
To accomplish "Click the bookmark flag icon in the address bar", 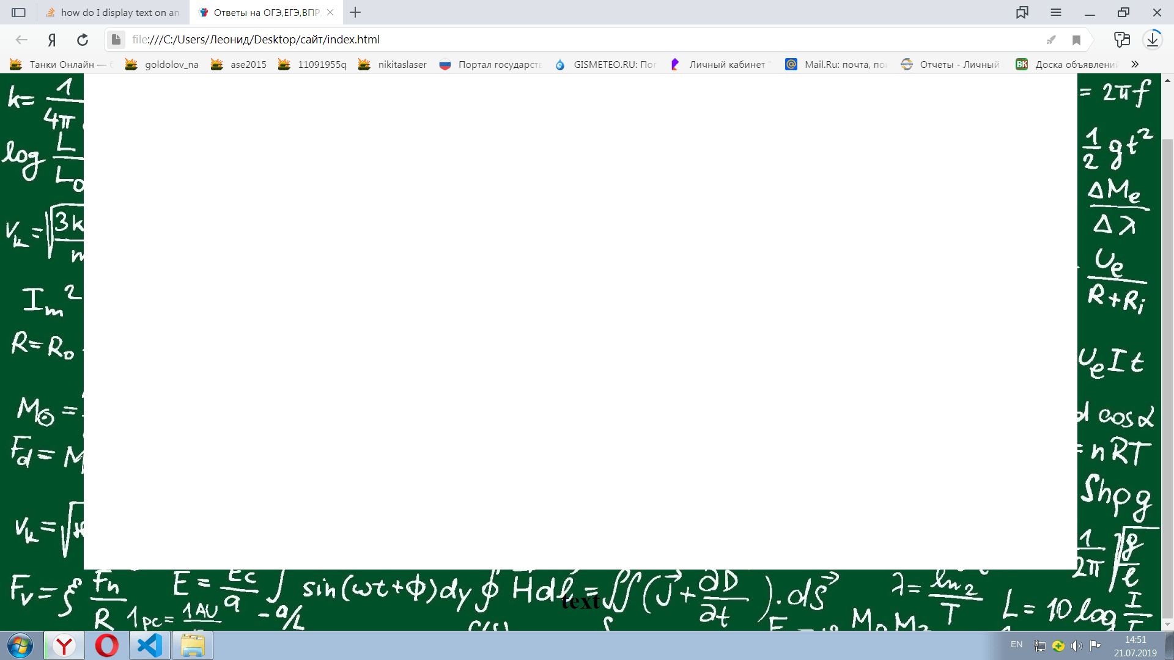I will tap(1076, 40).
